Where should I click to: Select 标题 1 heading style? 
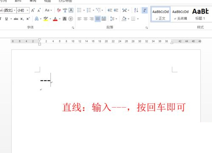200,14
